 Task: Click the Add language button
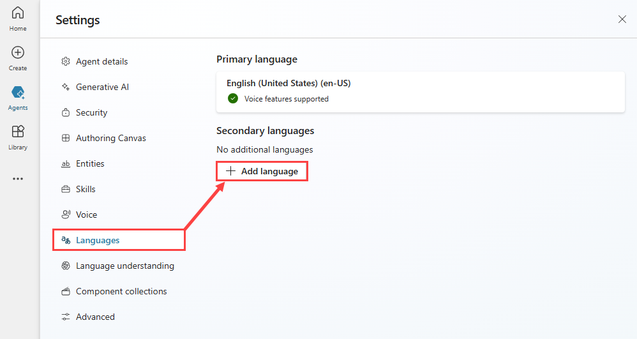[262, 171]
